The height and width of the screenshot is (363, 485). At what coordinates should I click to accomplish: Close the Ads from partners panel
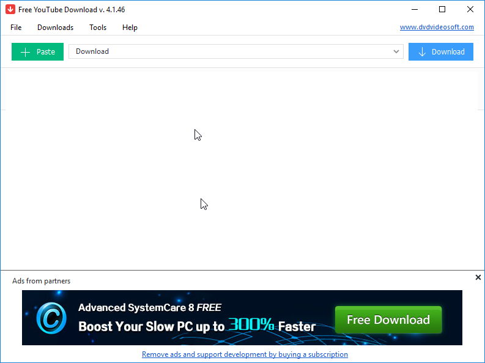478,277
